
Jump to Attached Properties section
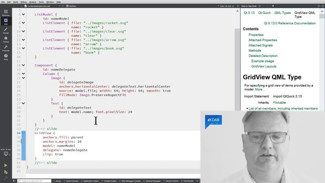[x=263, y=40]
